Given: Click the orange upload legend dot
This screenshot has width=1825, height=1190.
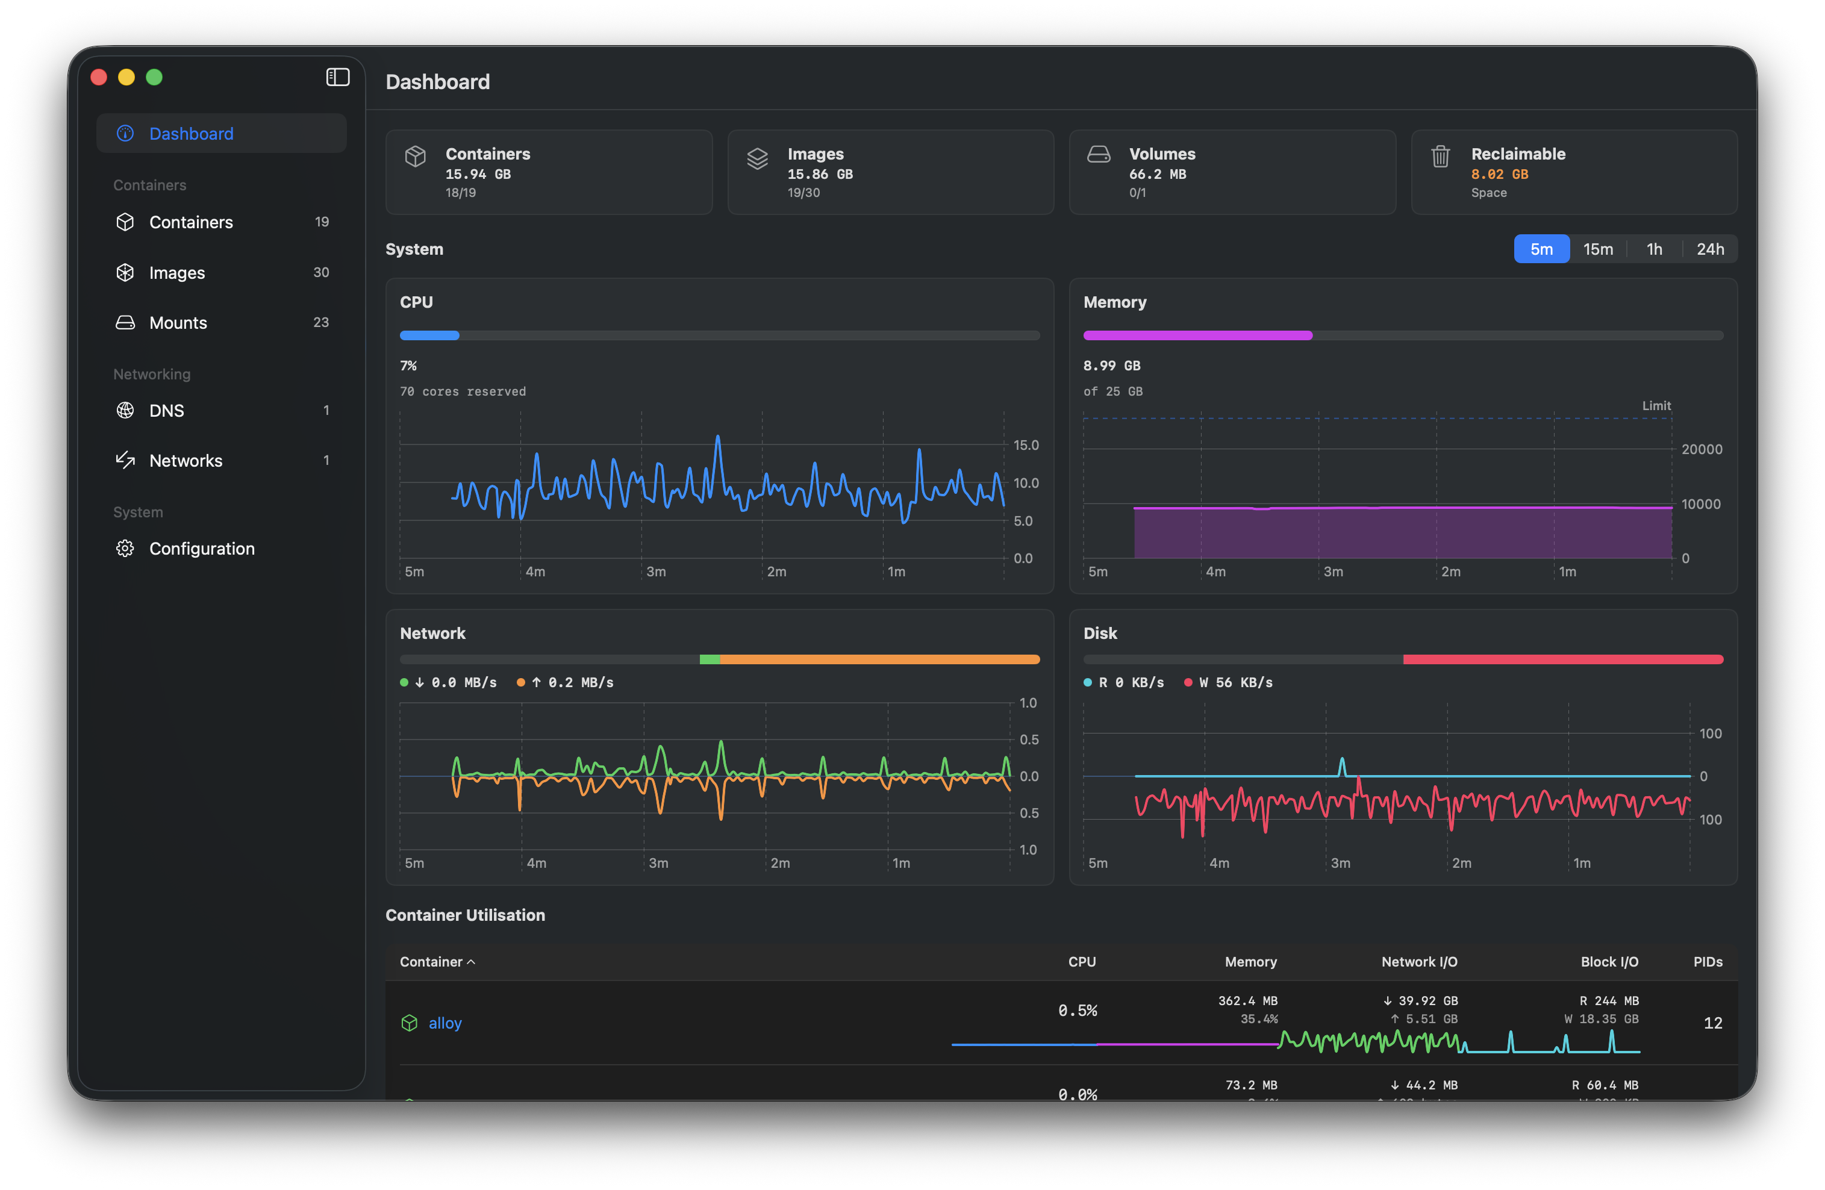Looking at the screenshot, I should [x=520, y=682].
